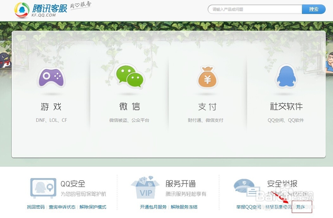Open the 举报QQ空间 link

(x=249, y=207)
